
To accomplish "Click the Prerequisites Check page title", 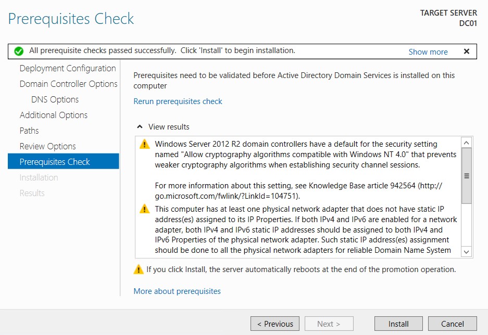I will tap(71, 19).
